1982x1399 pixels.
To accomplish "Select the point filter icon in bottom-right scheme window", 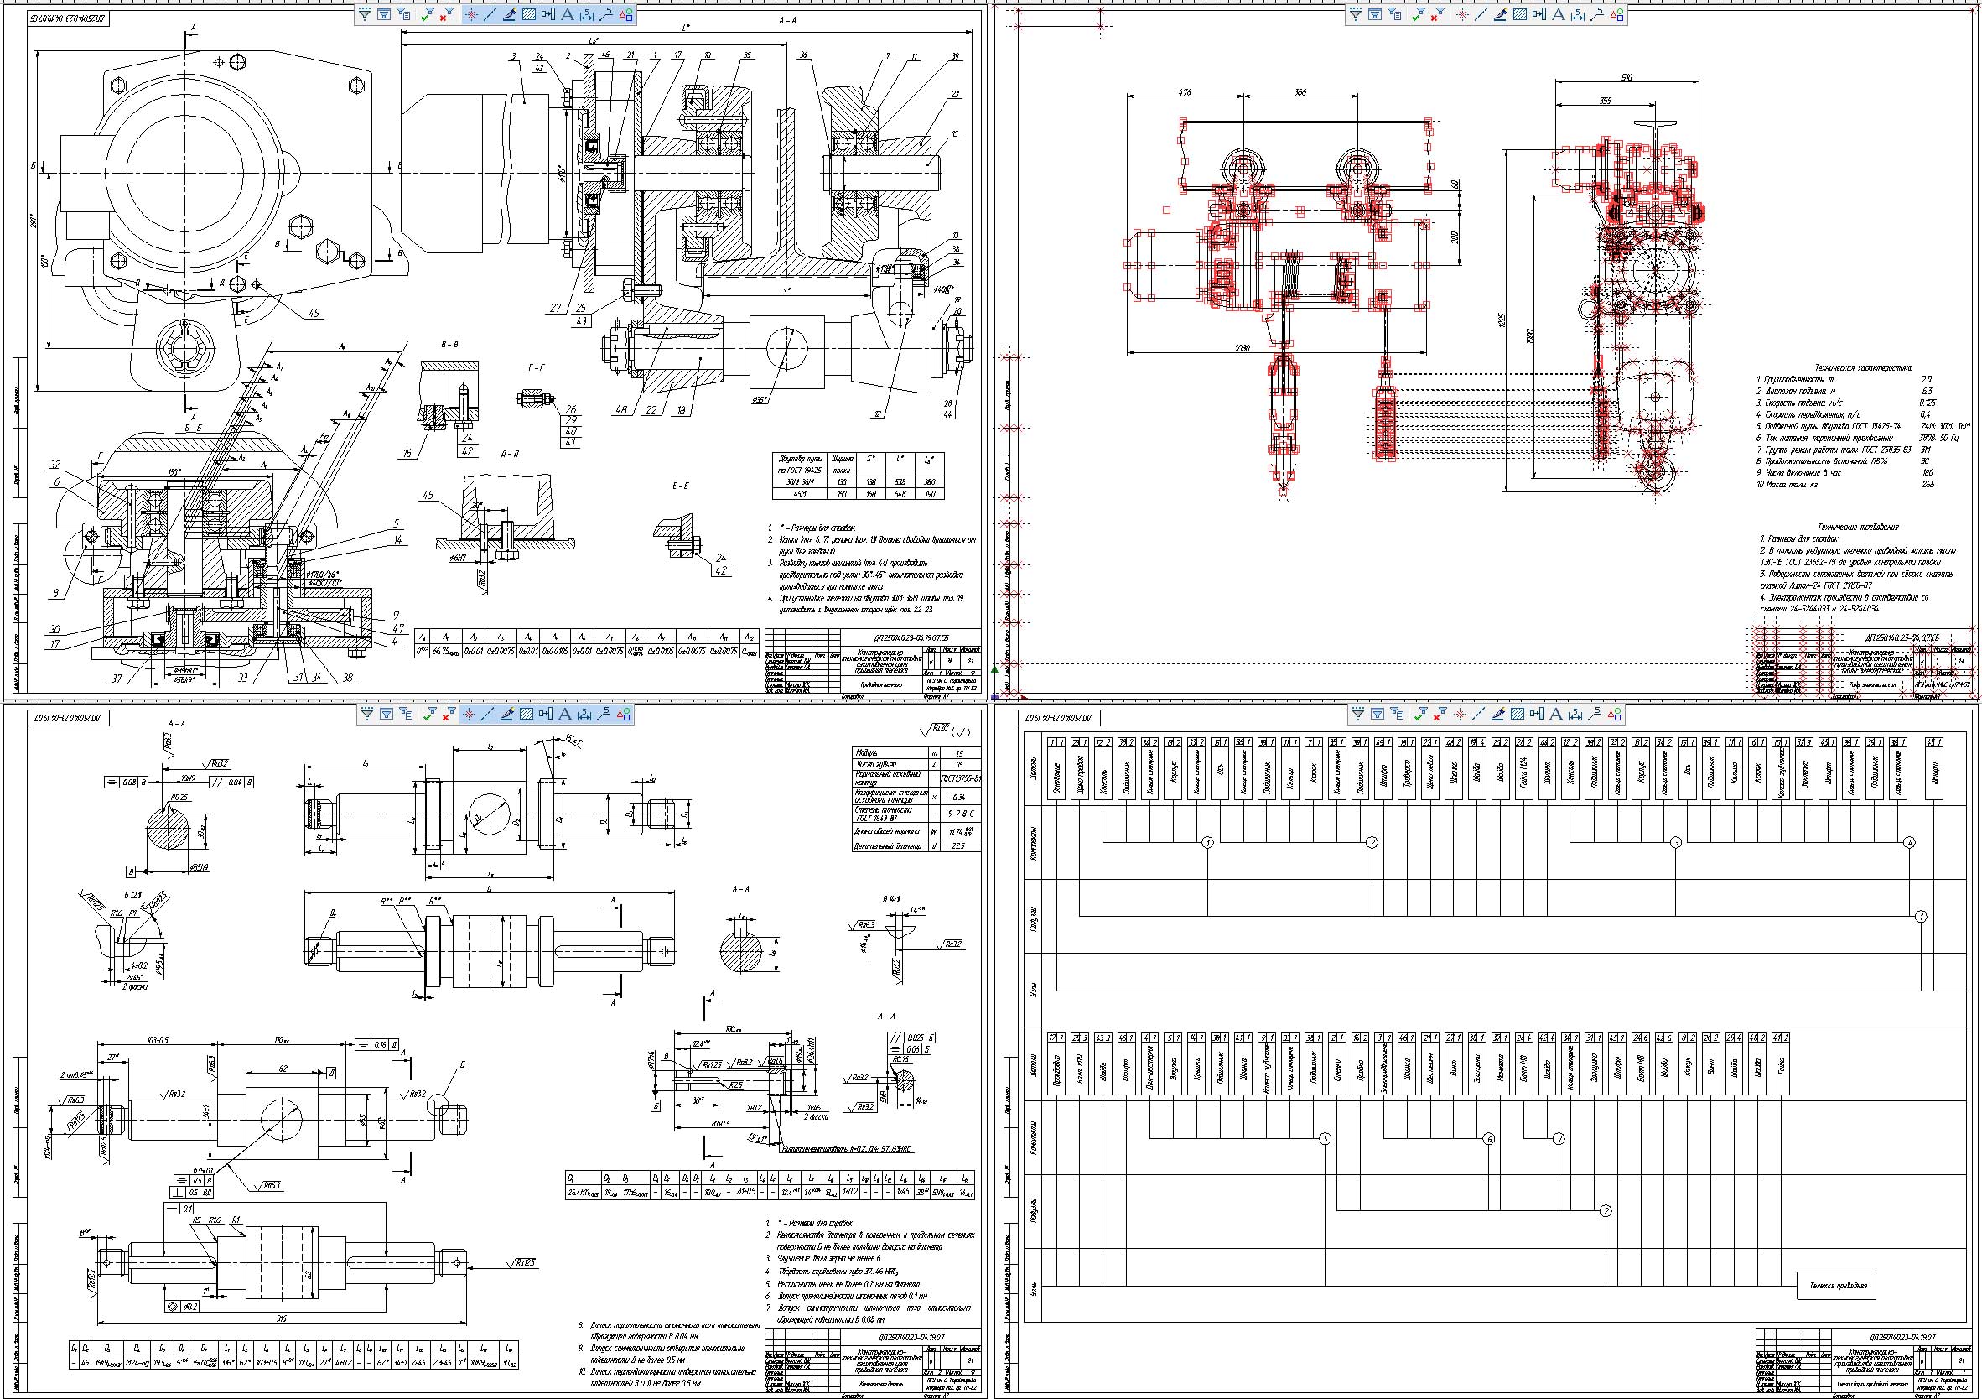I will coord(1460,715).
